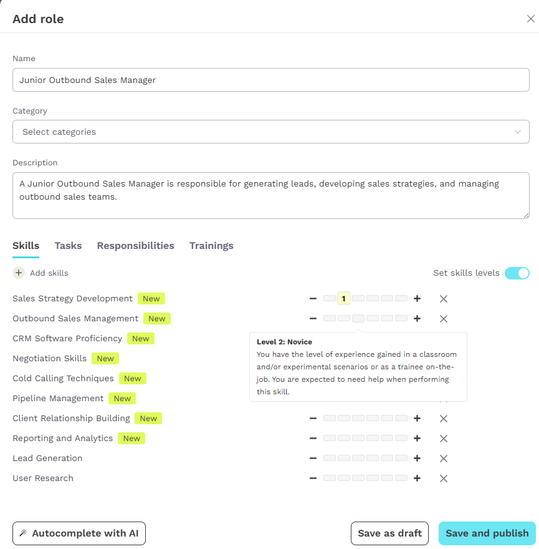This screenshot has width=539, height=549.
Task: Remove the Lead Generation skill row
Action: pyautogui.click(x=444, y=459)
